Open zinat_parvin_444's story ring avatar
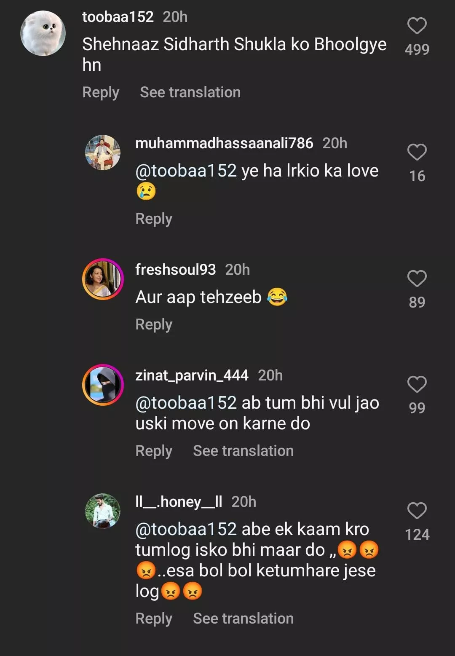455x656 pixels. 103,385
